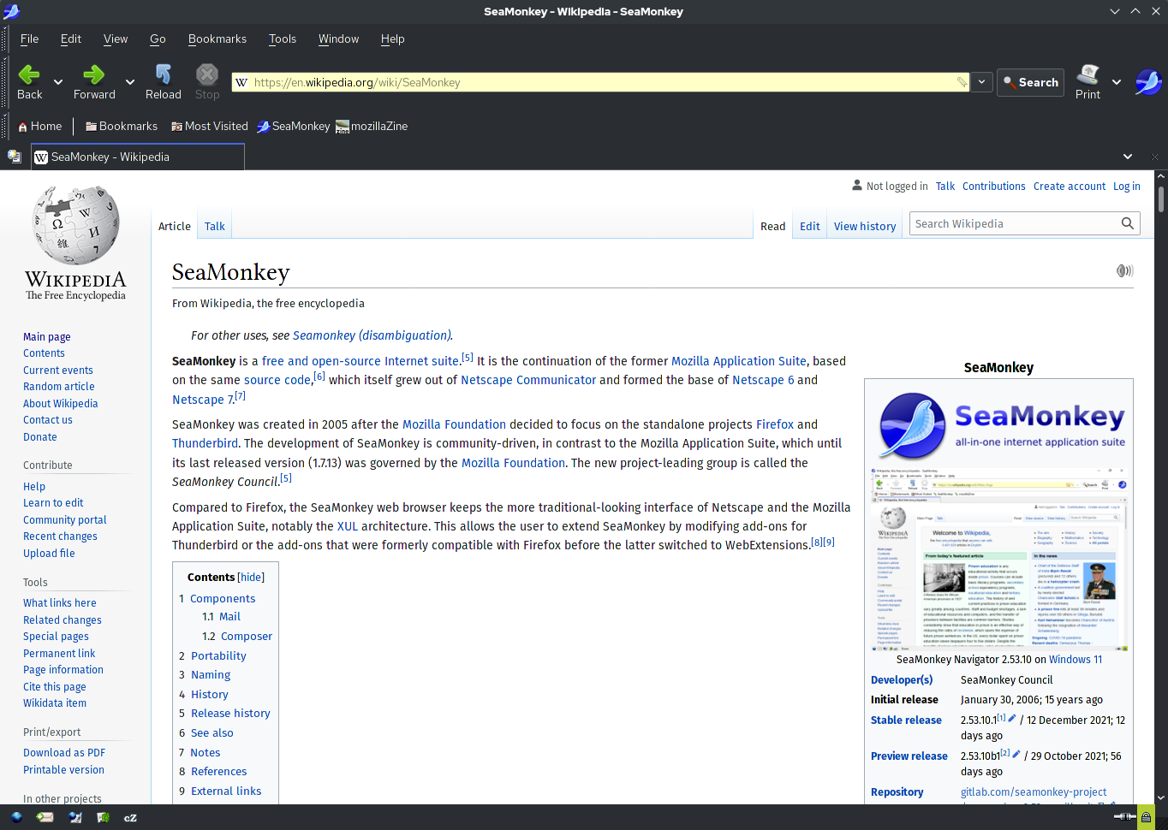
Task: Open Home from the bookmarks toolbar
Action: coord(39,126)
